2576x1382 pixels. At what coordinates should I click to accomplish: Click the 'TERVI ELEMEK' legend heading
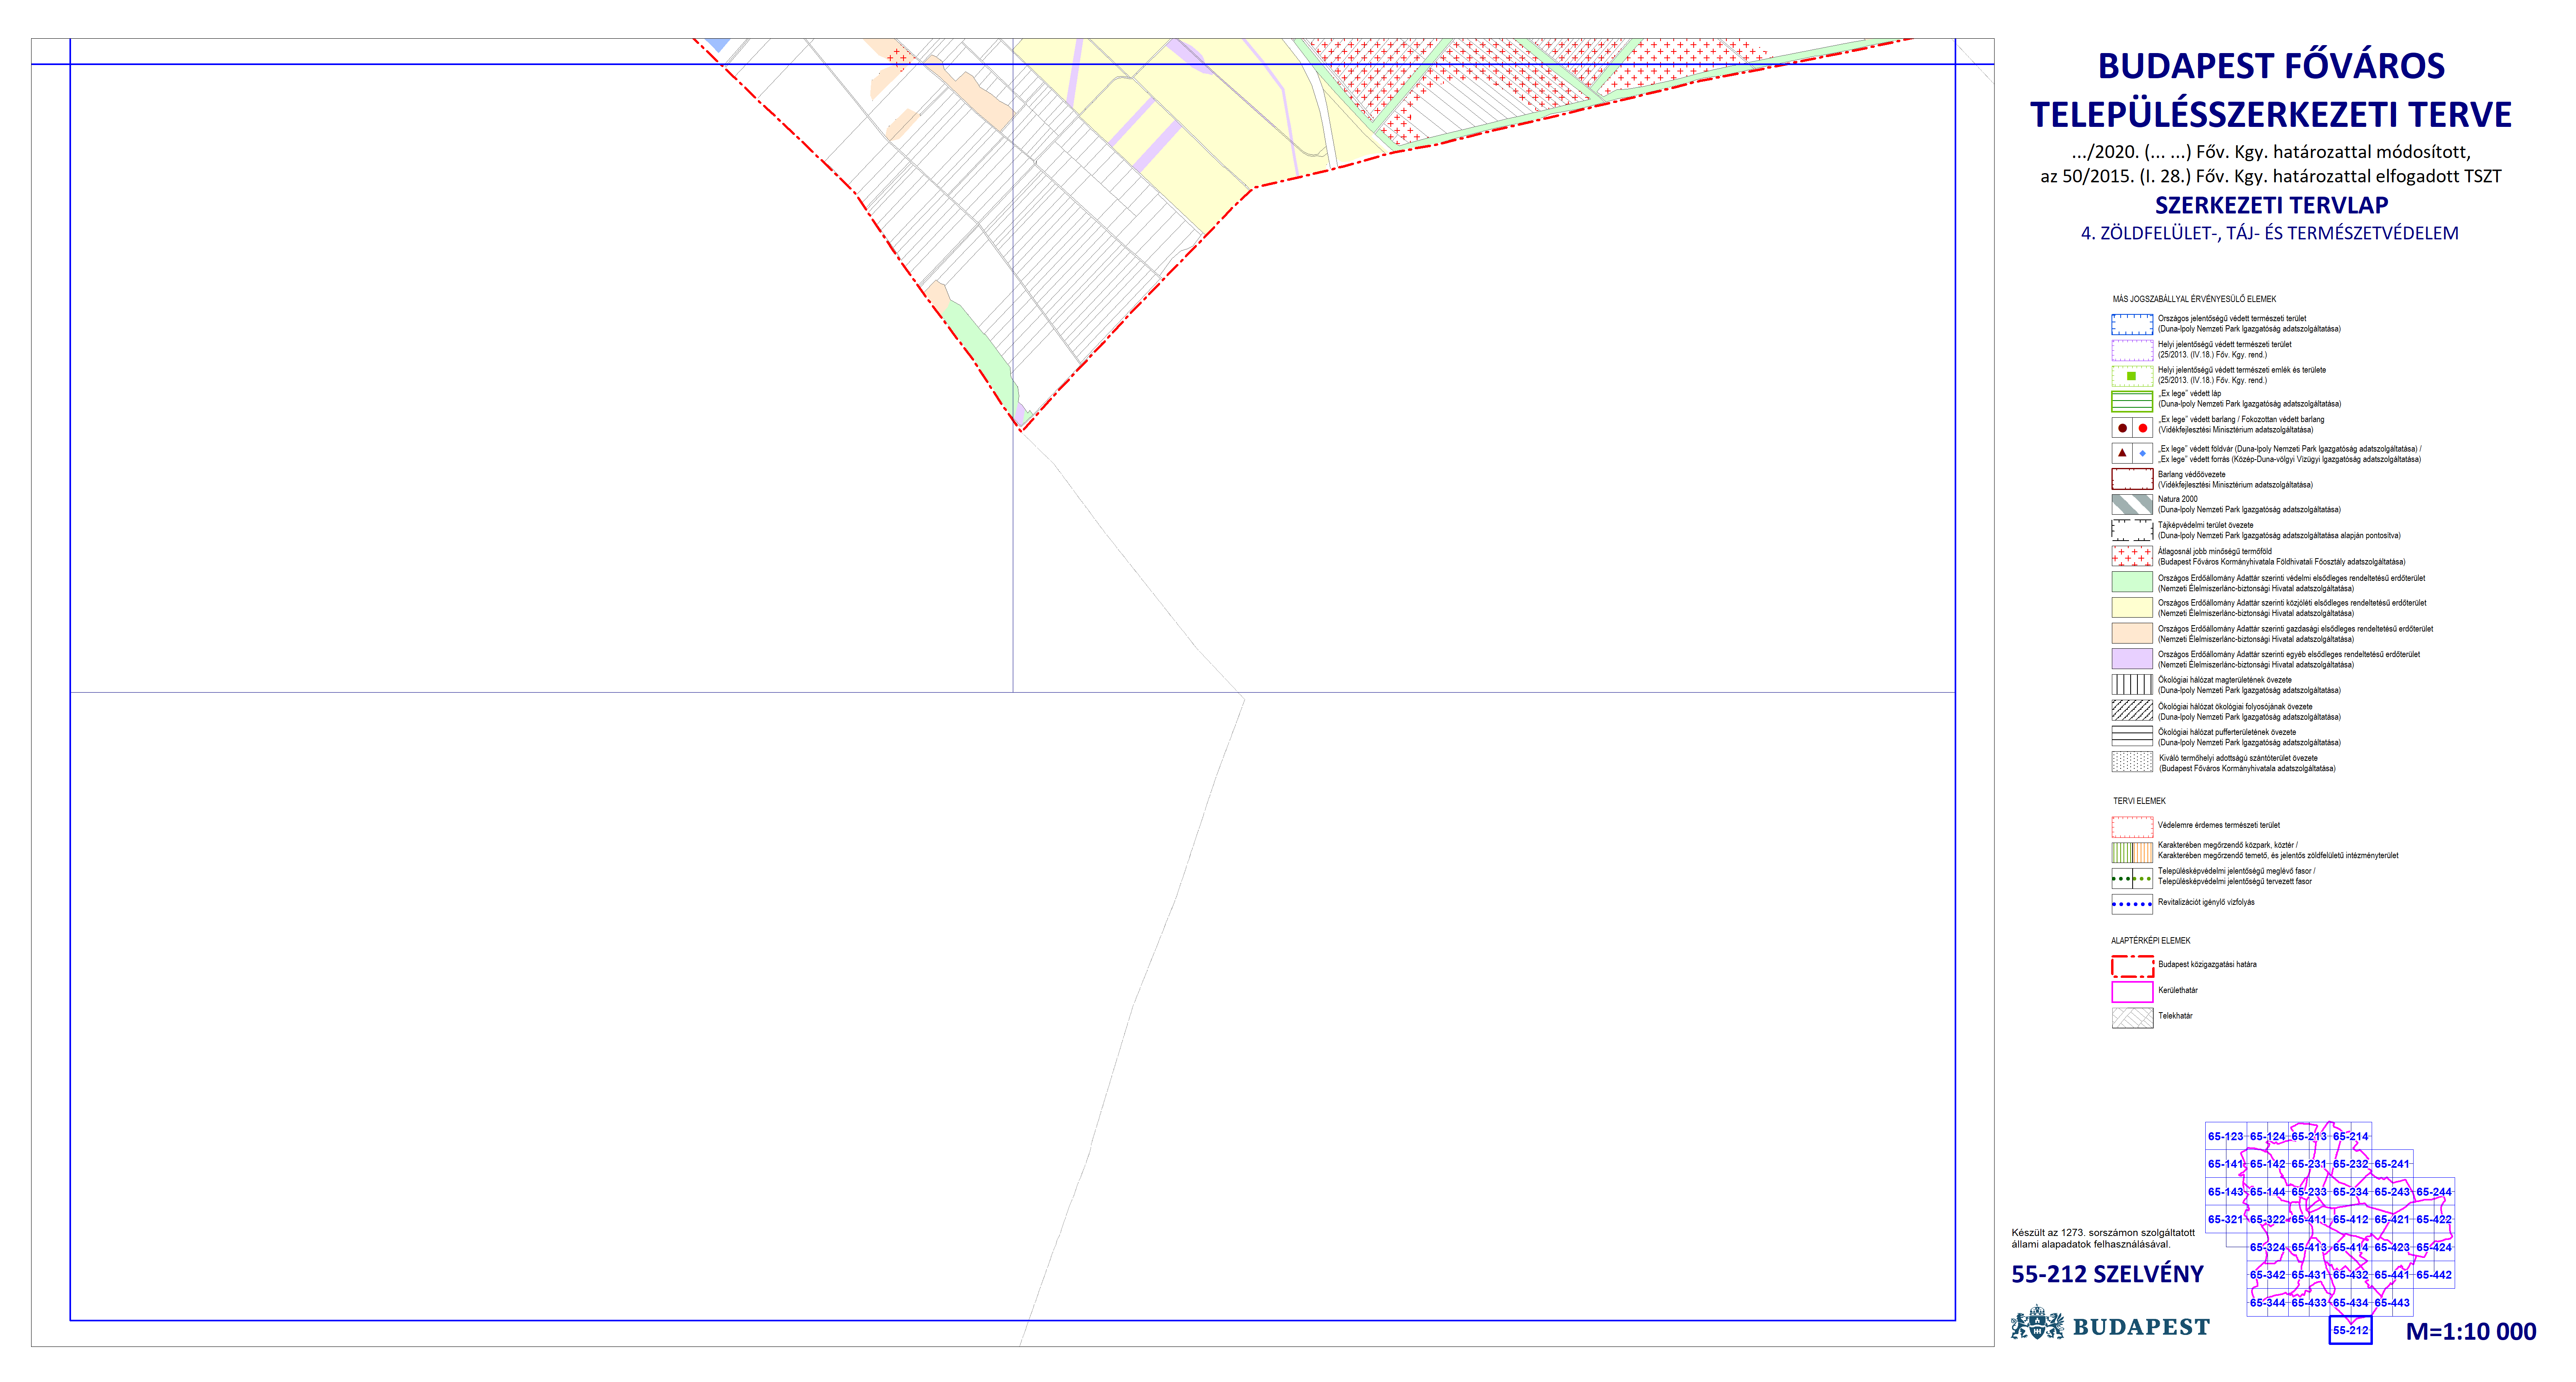pyautogui.click(x=2139, y=801)
